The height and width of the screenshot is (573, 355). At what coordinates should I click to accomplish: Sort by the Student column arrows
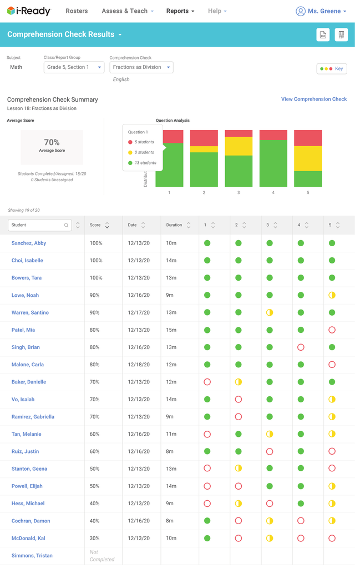click(x=78, y=225)
